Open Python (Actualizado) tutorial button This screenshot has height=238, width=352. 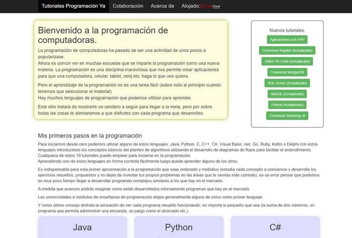[x=287, y=105]
